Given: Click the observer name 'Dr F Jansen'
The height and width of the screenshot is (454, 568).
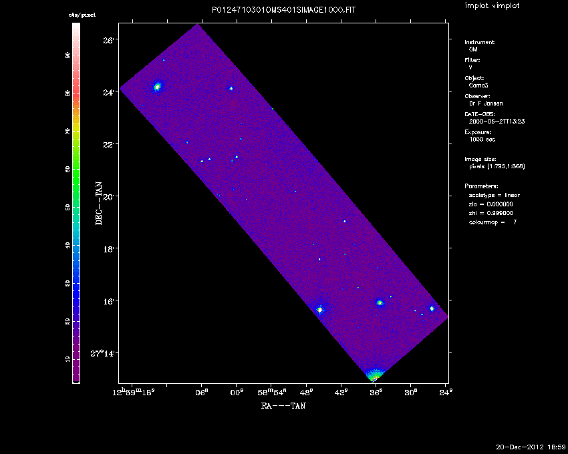Looking at the screenshot, I should pos(486,103).
